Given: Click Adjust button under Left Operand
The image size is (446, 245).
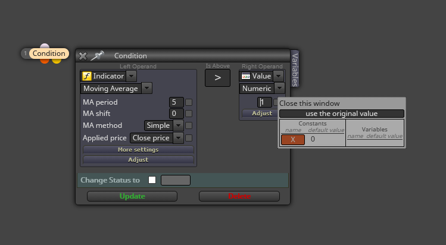Looking at the screenshot, I should 138,160.
